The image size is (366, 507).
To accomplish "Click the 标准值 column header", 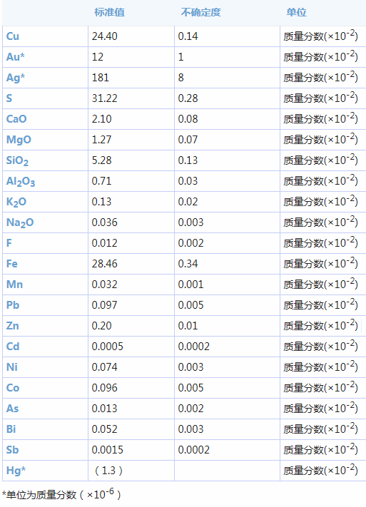I will [109, 12].
